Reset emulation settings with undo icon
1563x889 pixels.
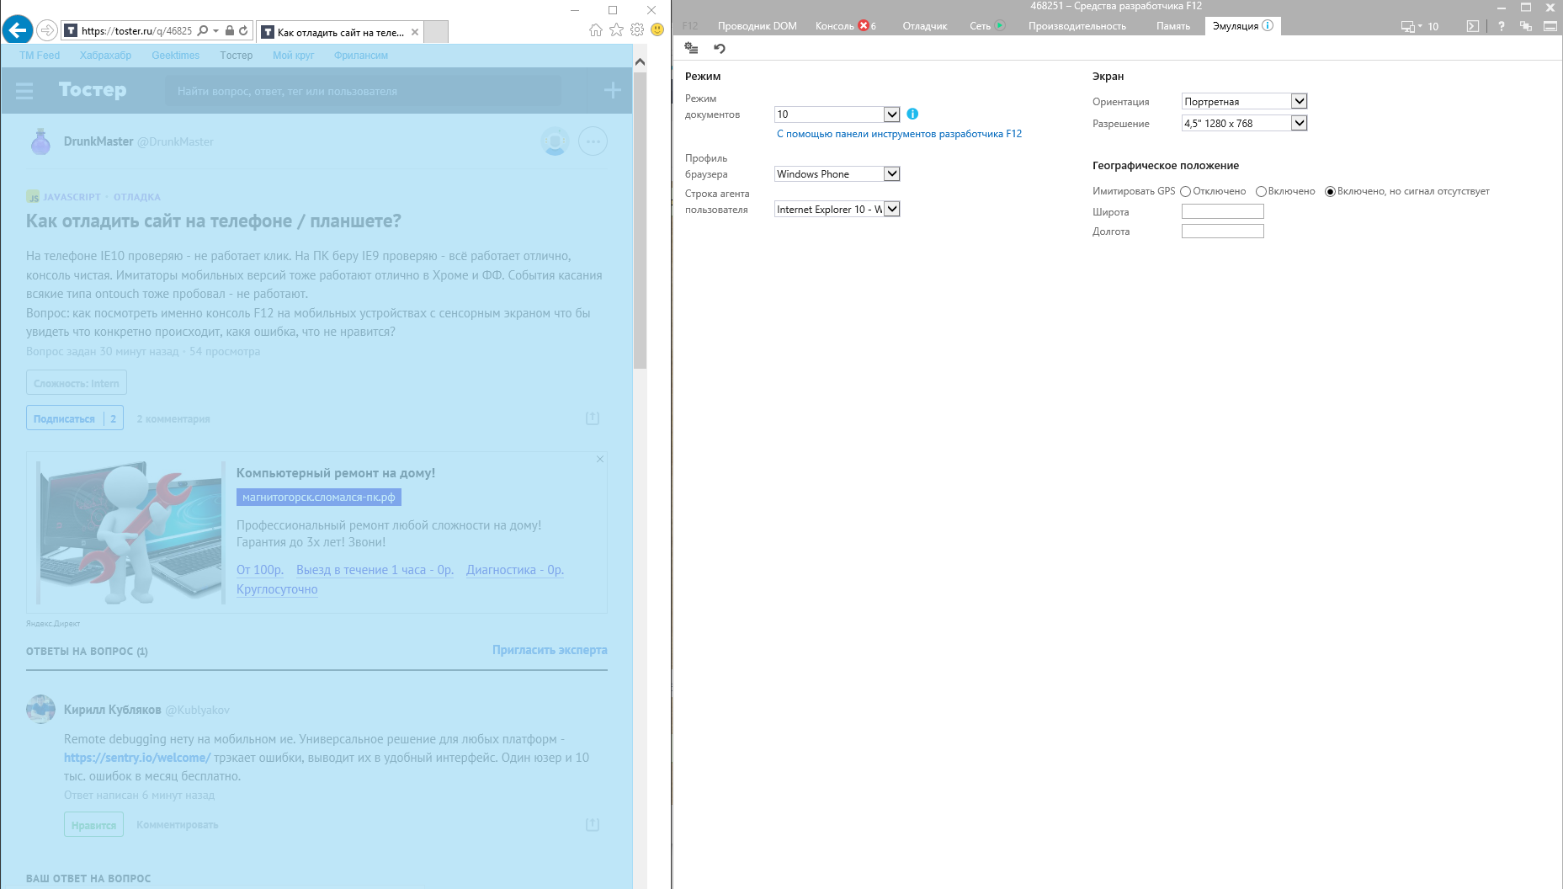[x=720, y=48]
